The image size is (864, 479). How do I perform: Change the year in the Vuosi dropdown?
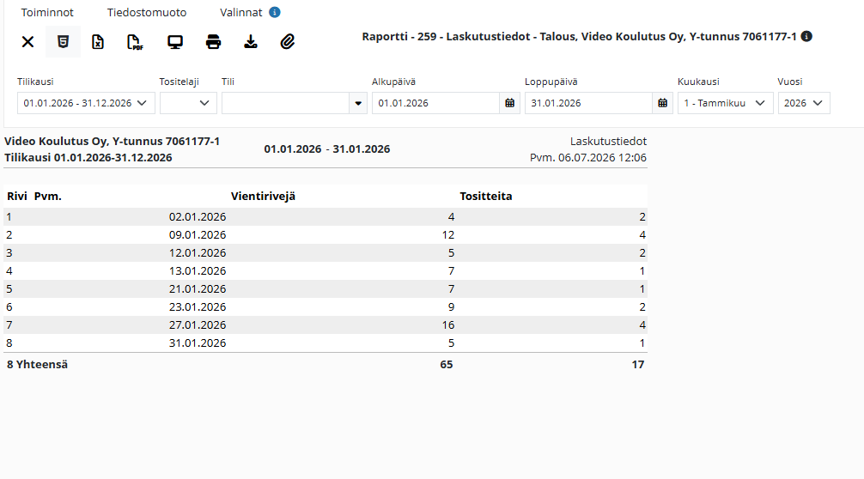click(804, 103)
